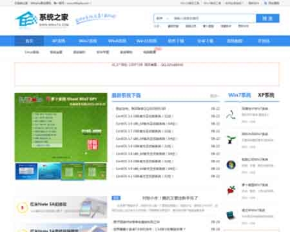This screenshot has width=290, height=232.
Task: Click the search input field
Action: pyautogui.click(x=213, y=18)
